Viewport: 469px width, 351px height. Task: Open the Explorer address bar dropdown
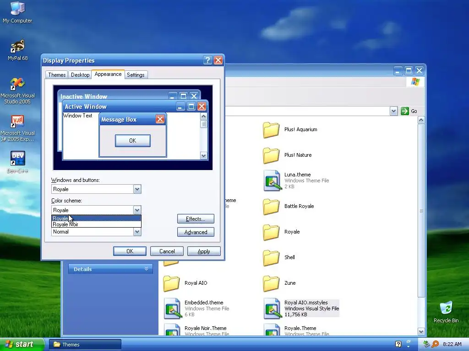tap(393, 111)
